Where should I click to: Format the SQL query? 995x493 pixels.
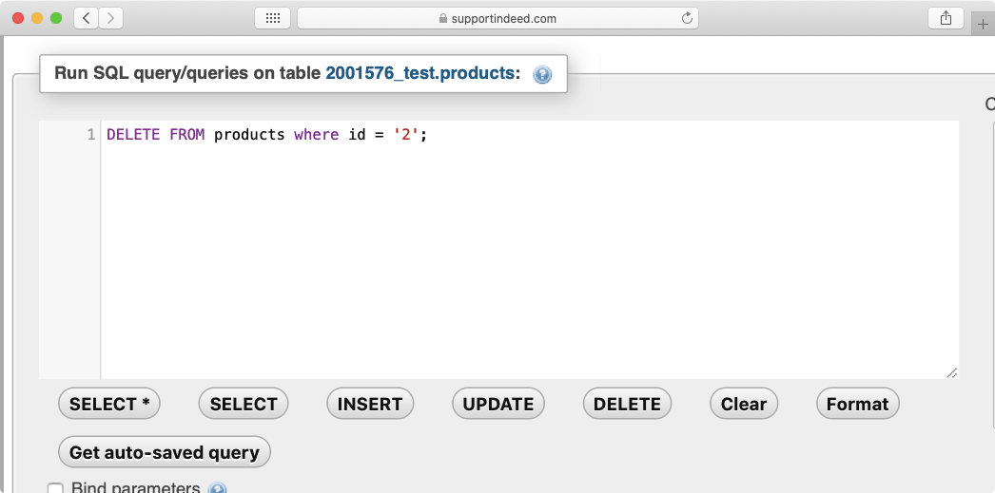857,404
